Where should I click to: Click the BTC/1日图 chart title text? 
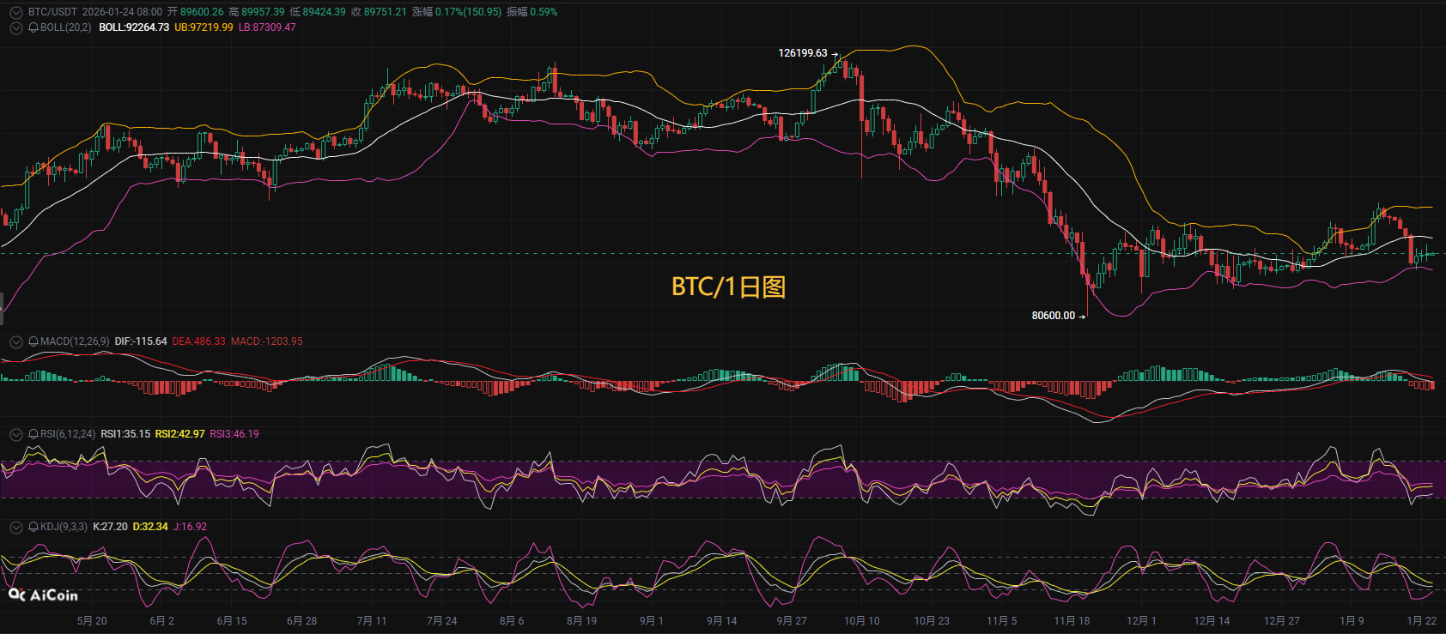point(728,287)
